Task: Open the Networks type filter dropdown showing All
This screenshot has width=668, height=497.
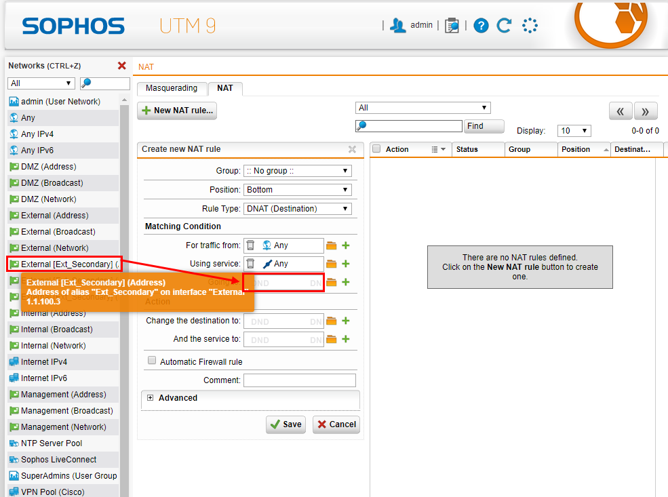Action: click(x=41, y=83)
